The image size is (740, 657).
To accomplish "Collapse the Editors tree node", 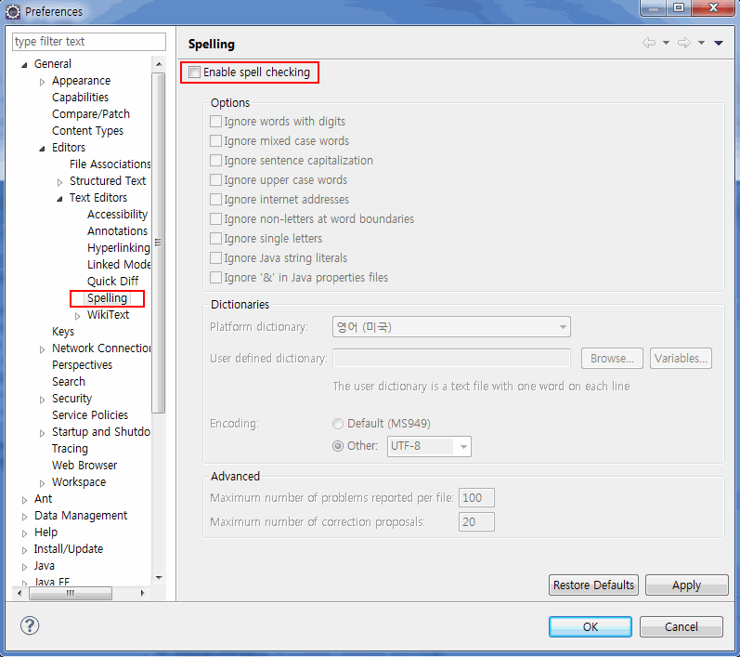I will click(42, 149).
